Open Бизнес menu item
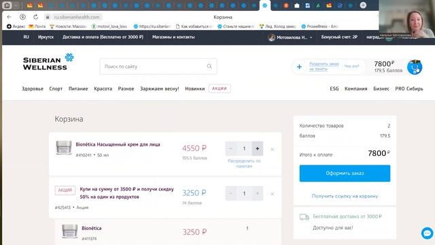 click(381, 88)
